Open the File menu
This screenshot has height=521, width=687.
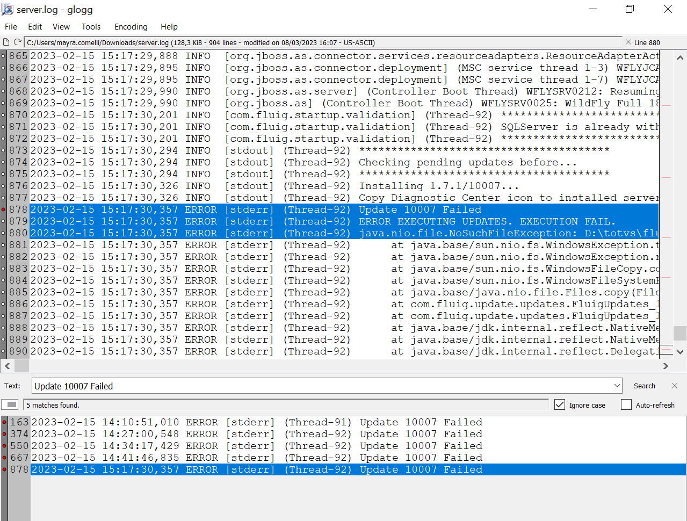(x=11, y=27)
